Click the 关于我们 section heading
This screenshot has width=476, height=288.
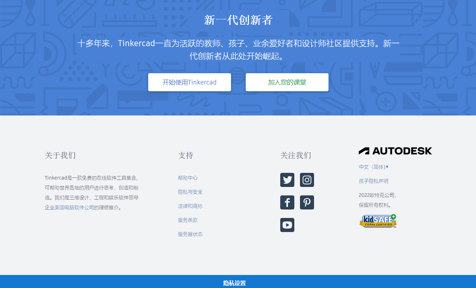point(60,155)
